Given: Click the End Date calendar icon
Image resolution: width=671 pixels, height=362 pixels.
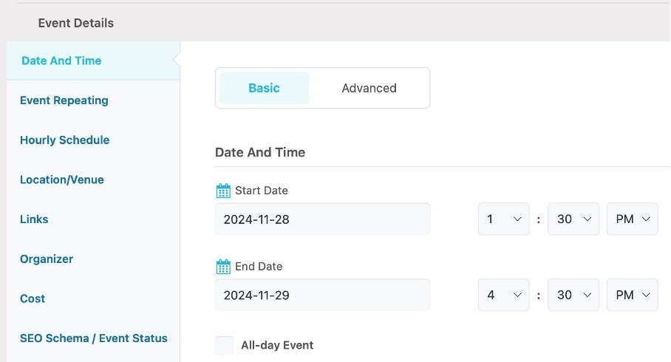Looking at the screenshot, I should click(x=223, y=267).
